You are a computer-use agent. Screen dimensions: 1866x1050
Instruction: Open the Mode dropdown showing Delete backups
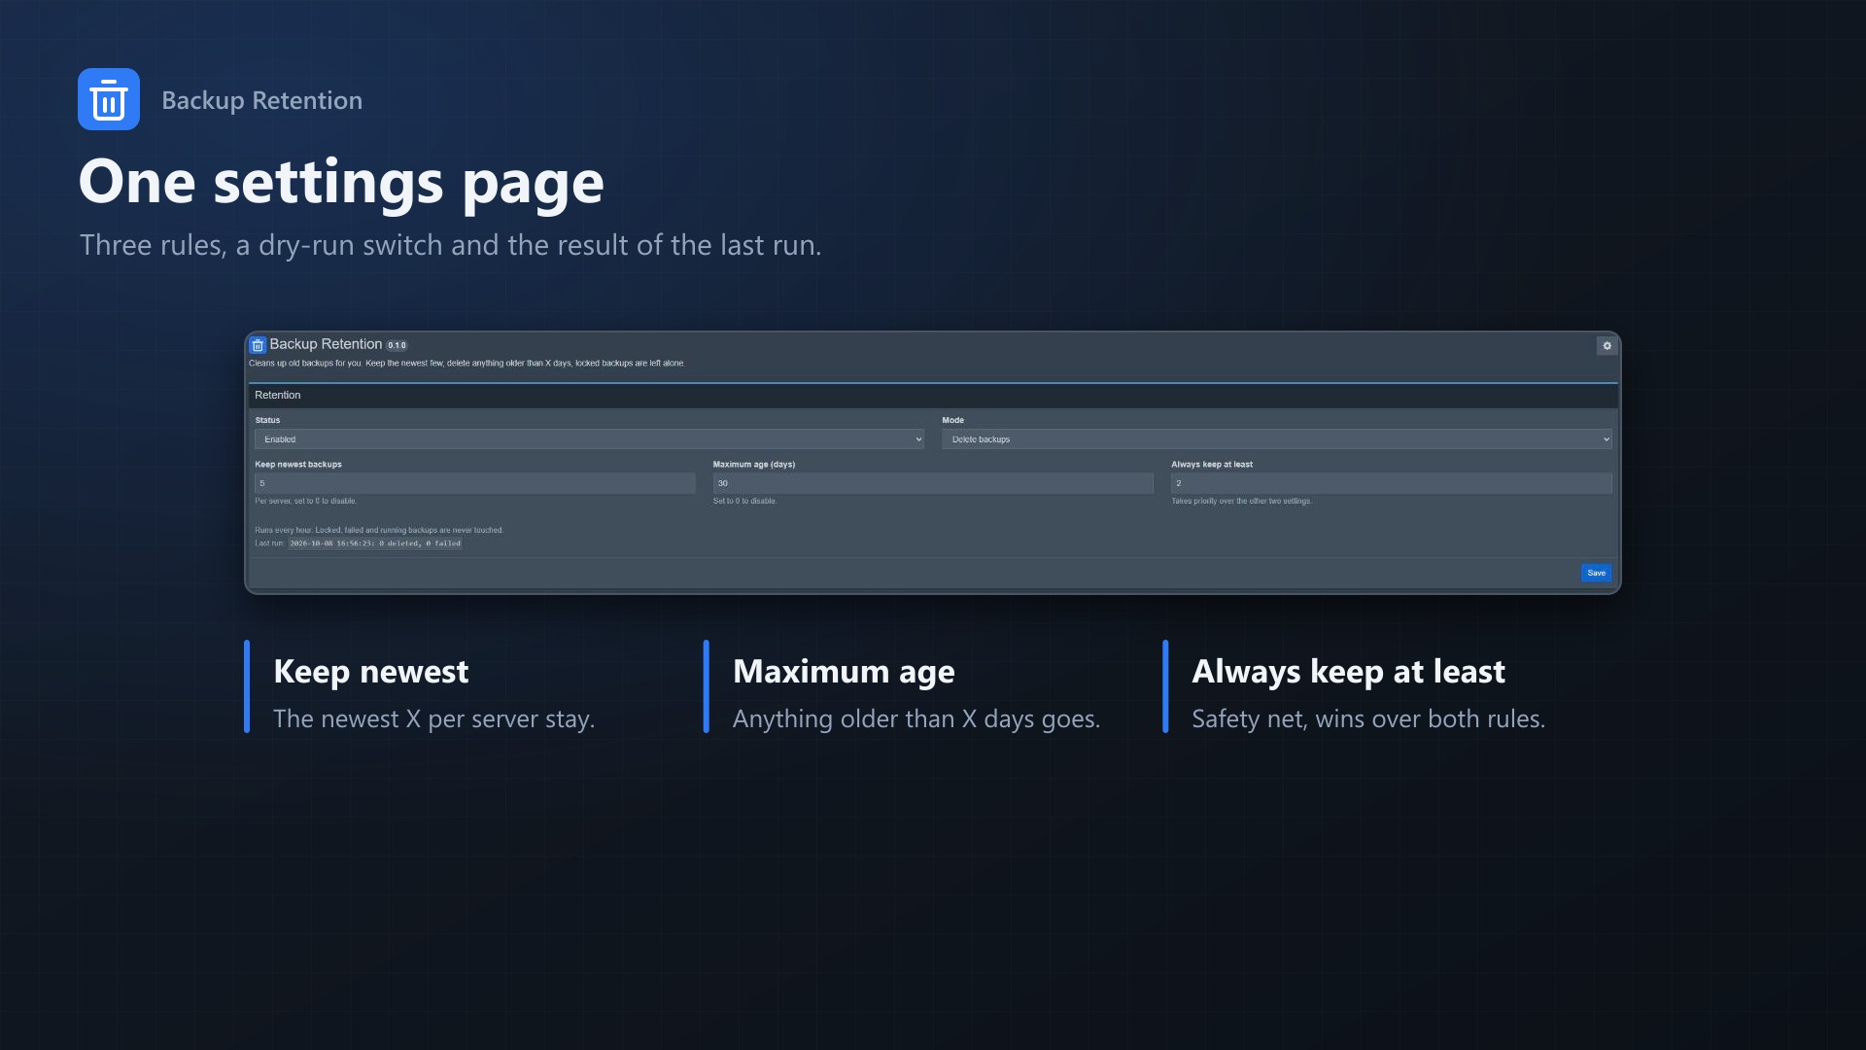point(1277,439)
